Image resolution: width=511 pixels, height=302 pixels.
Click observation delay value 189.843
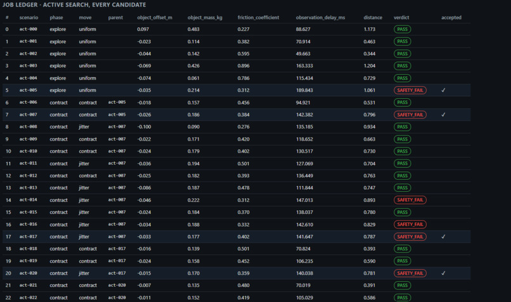click(x=304, y=90)
